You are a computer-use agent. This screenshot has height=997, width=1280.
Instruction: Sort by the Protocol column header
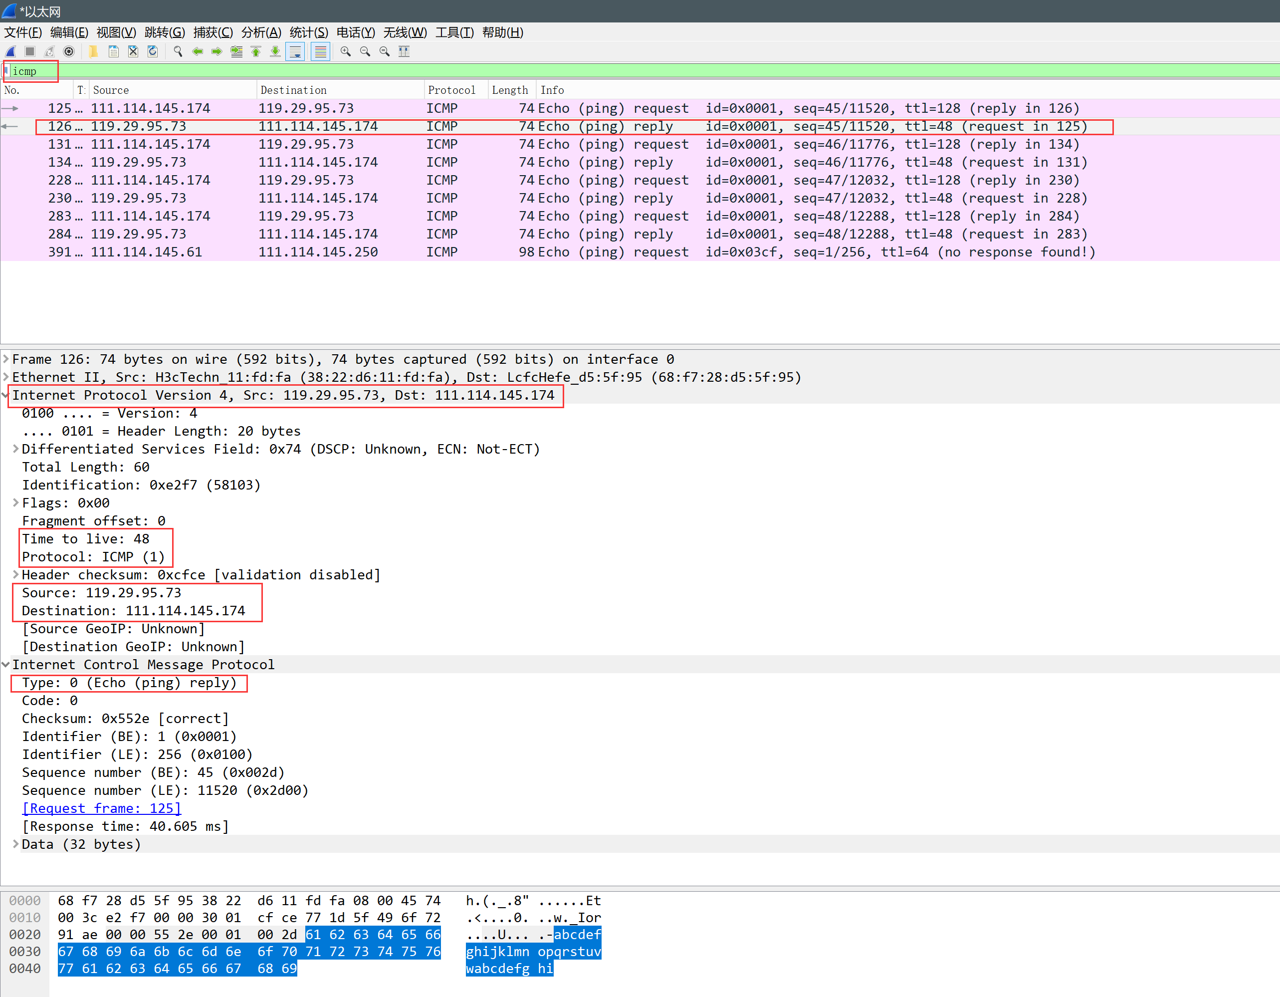coord(456,90)
